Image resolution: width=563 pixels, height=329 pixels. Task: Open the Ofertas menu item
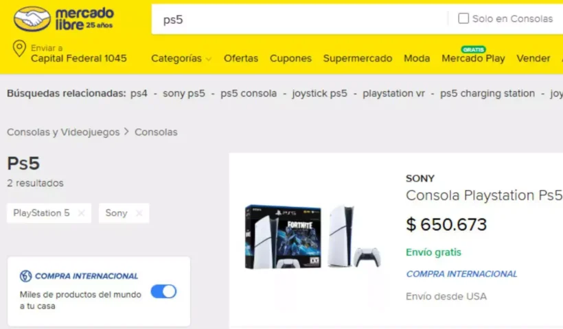pos(241,58)
